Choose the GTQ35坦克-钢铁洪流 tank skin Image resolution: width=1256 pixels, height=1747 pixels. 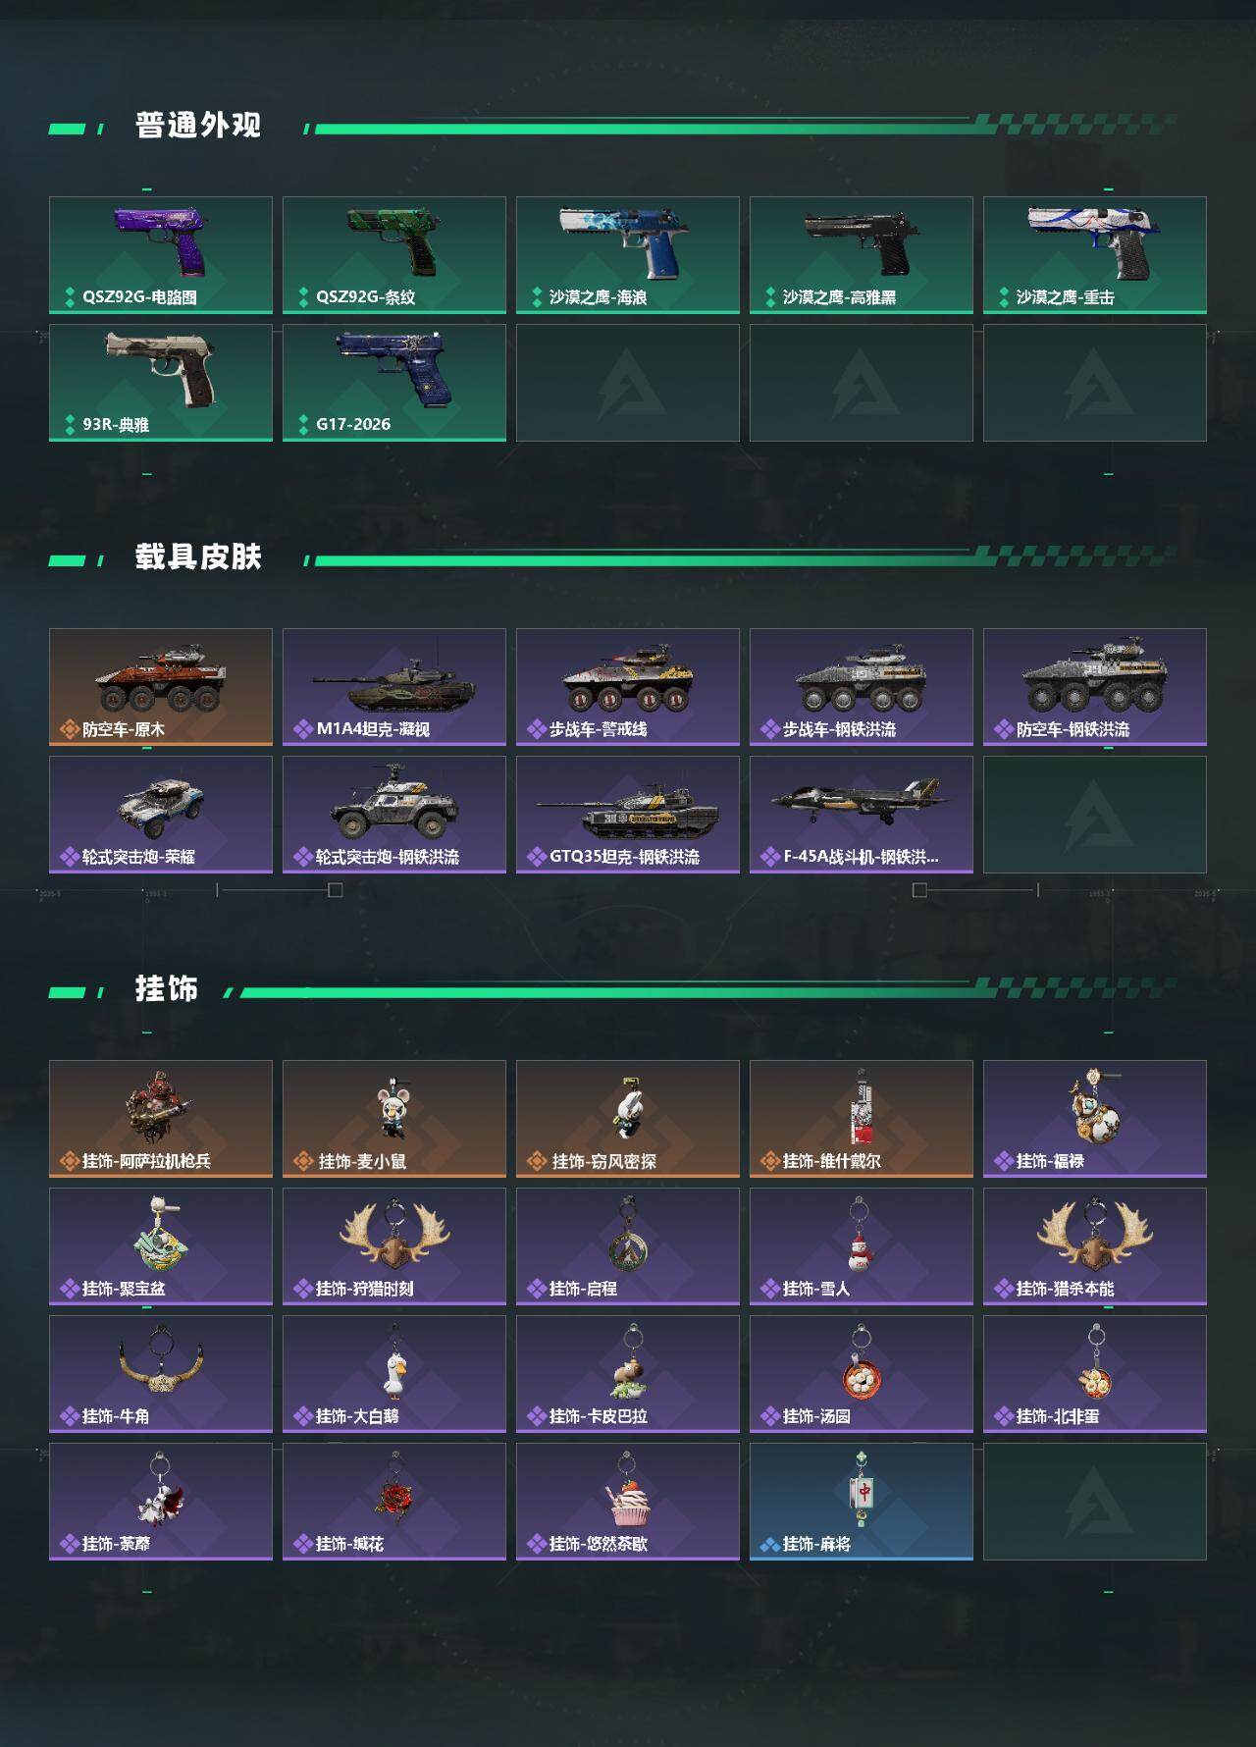pyautogui.click(x=628, y=815)
